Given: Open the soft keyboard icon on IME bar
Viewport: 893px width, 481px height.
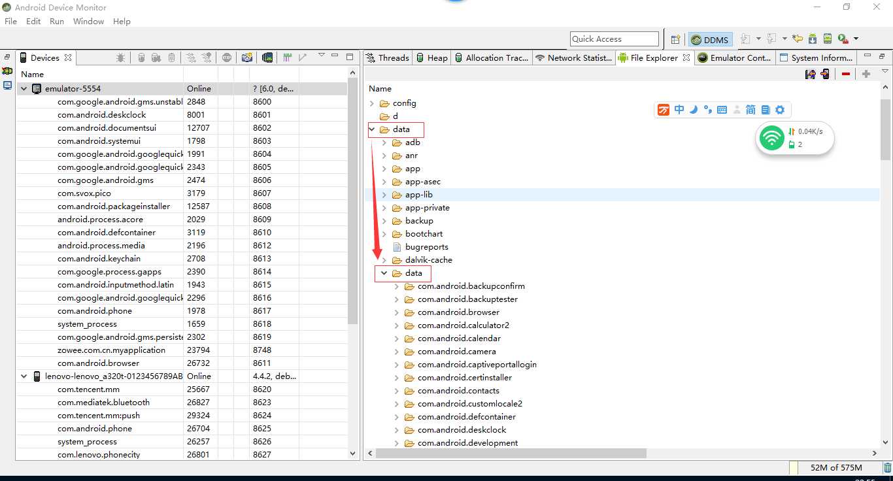Looking at the screenshot, I should click(x=722, y=110).
